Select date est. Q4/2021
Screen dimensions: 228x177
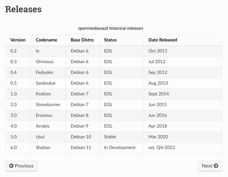coord(162,148)
